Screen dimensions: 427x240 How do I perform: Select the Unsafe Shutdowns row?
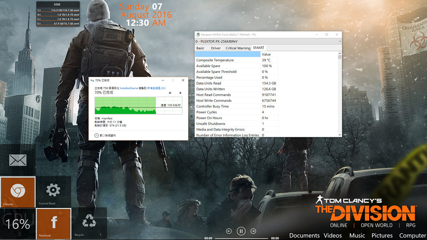tap(236, 123)
